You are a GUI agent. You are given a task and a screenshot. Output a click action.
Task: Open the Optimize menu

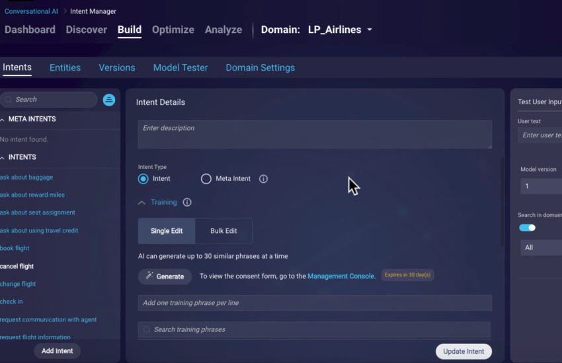(x=173, y=30)
